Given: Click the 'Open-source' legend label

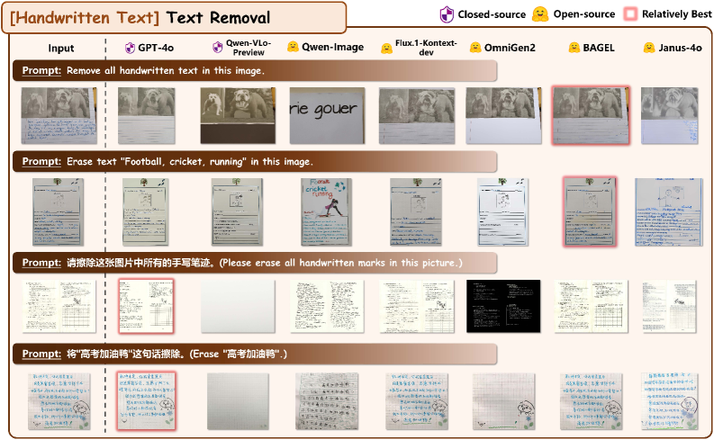Looking at the screenshot, I should click(584, 14).
